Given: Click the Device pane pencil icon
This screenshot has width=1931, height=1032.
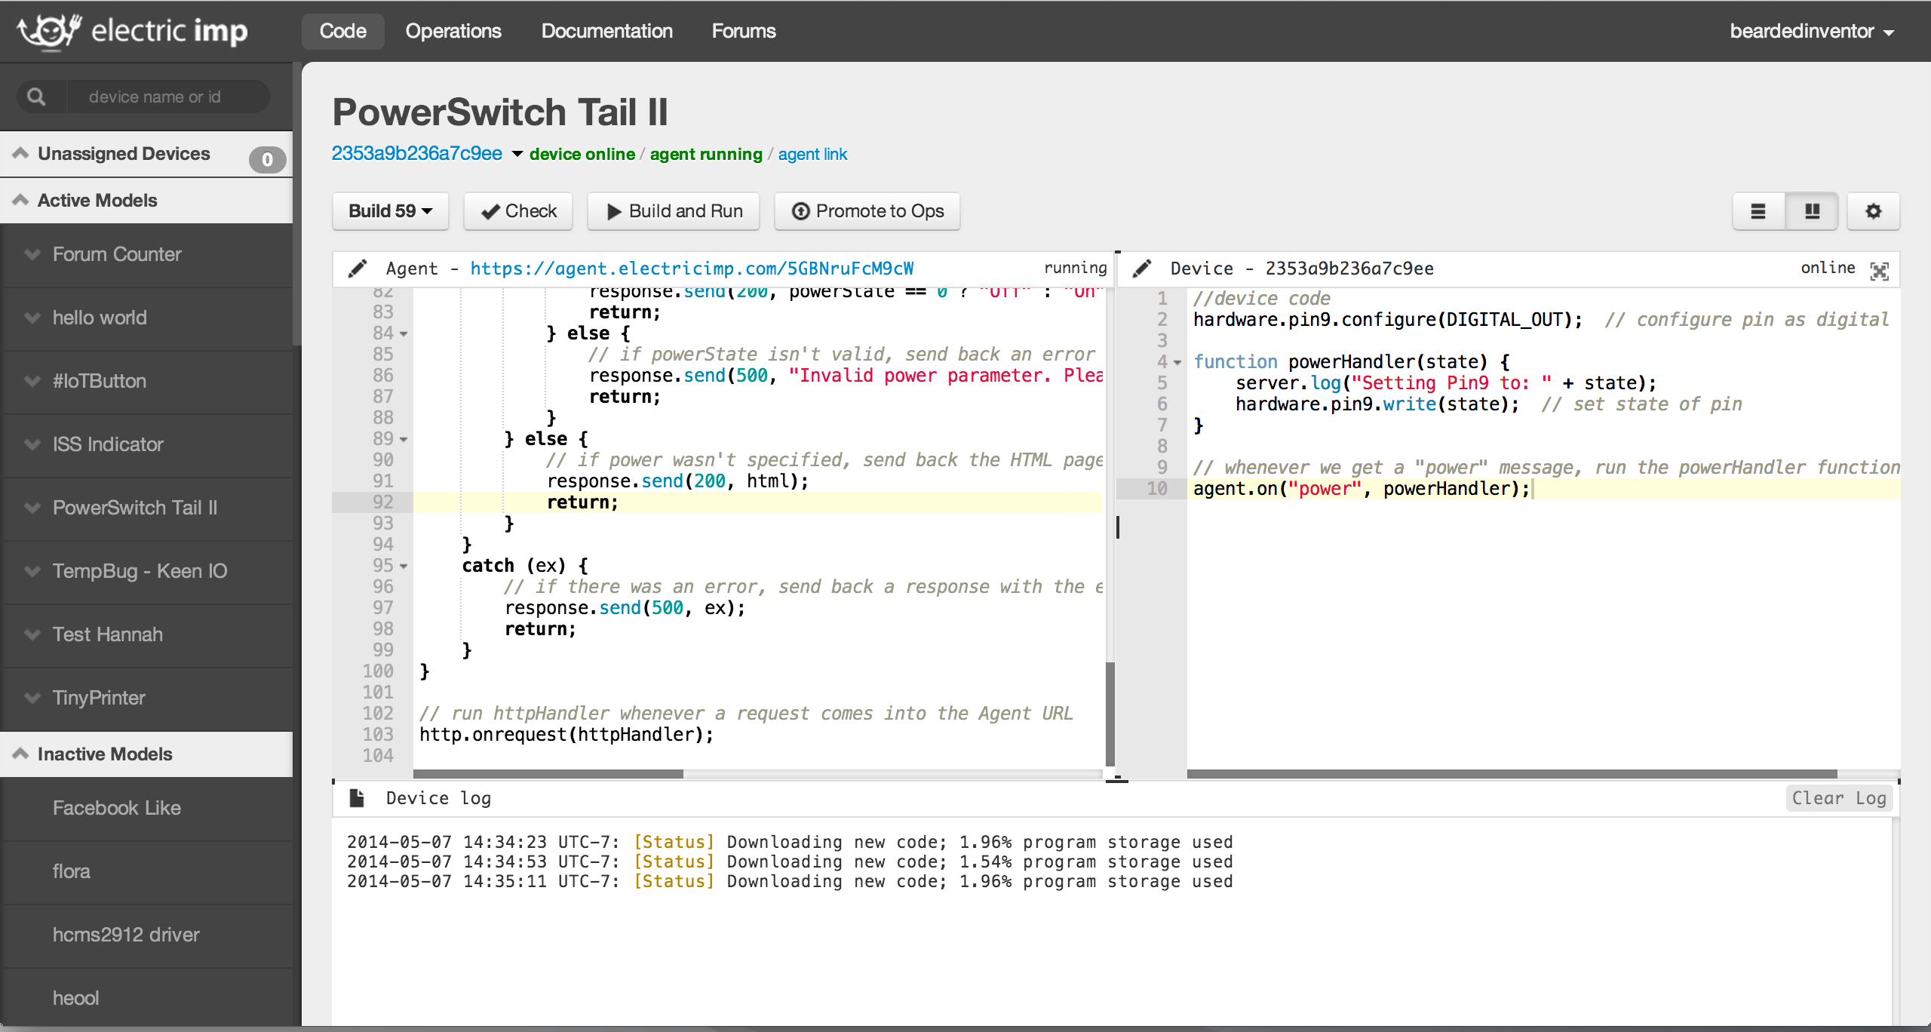Looking at the screenshot, I should click(x=1142, y=269).
